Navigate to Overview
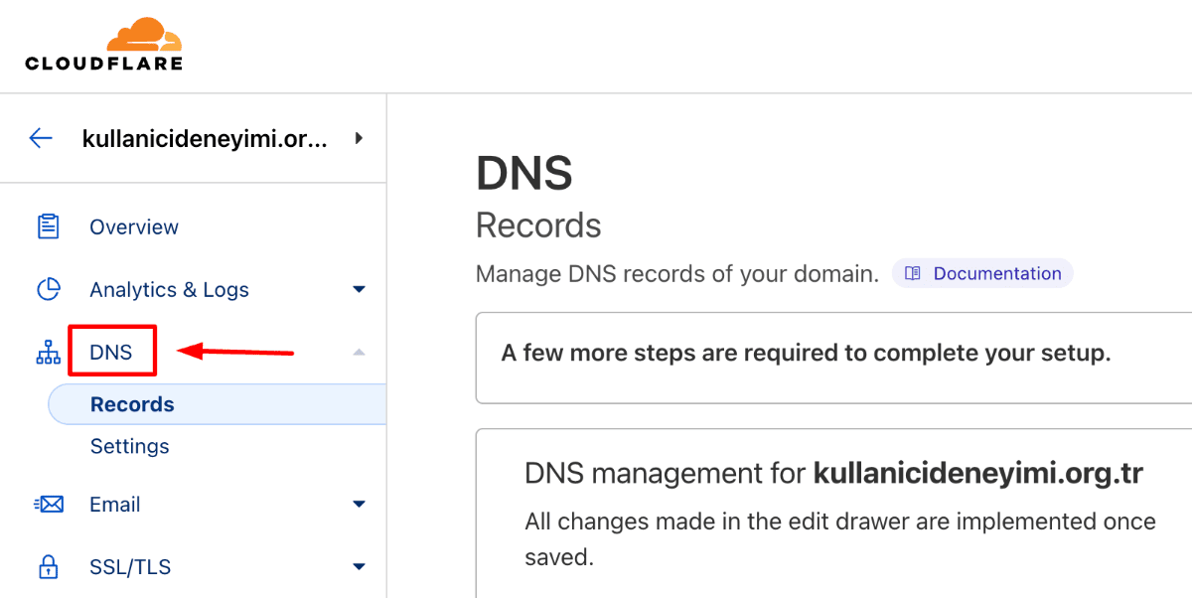The height and width of the screenshot is (598, 1192). coord(134,226)
